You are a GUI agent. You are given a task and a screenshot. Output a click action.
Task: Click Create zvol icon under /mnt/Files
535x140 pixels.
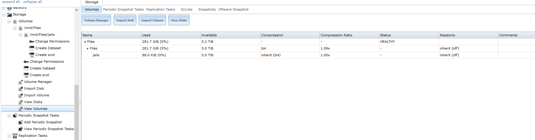pyautogui.click(x=26, y=75)
